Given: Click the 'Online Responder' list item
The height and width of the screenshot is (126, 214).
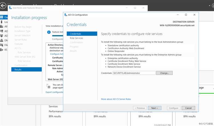Looking at the screenshot, I should click(116, 51).
